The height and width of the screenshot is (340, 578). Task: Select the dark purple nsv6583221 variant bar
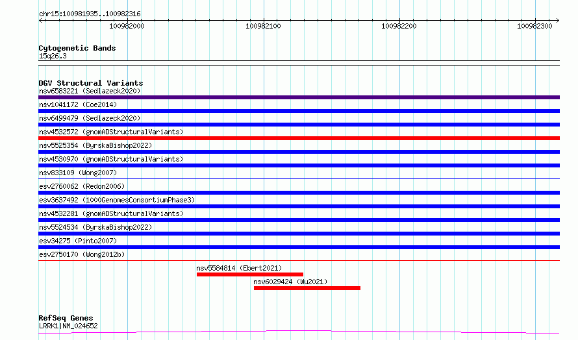299,97
